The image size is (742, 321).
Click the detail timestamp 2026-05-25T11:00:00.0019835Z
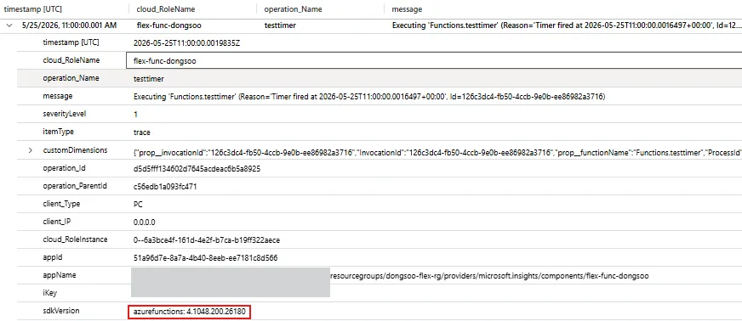pyautogui.click(x=187, y=43)
